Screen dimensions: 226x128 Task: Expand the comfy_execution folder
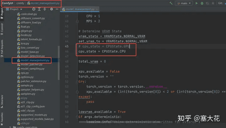tap(10, 127)
